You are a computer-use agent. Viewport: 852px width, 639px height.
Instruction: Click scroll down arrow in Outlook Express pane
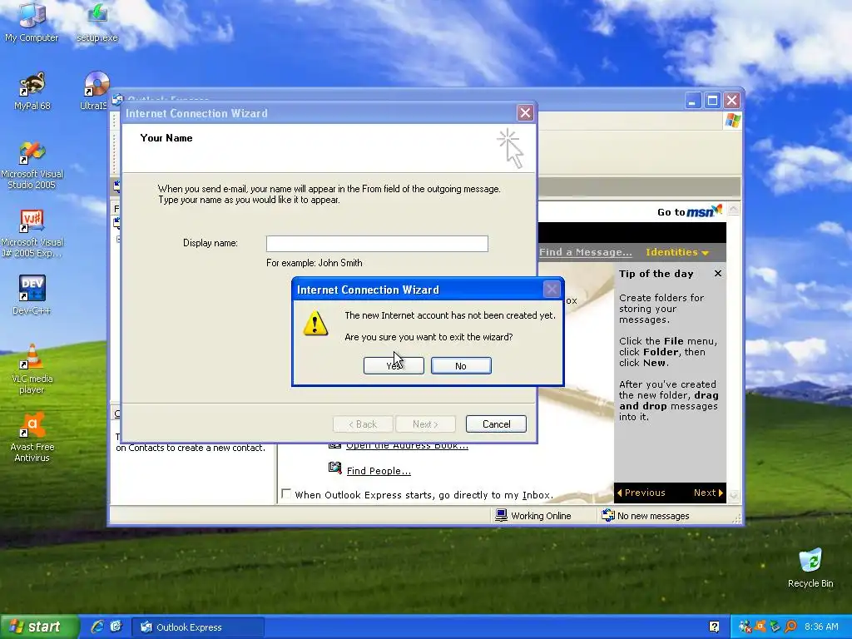coord(734,494)
